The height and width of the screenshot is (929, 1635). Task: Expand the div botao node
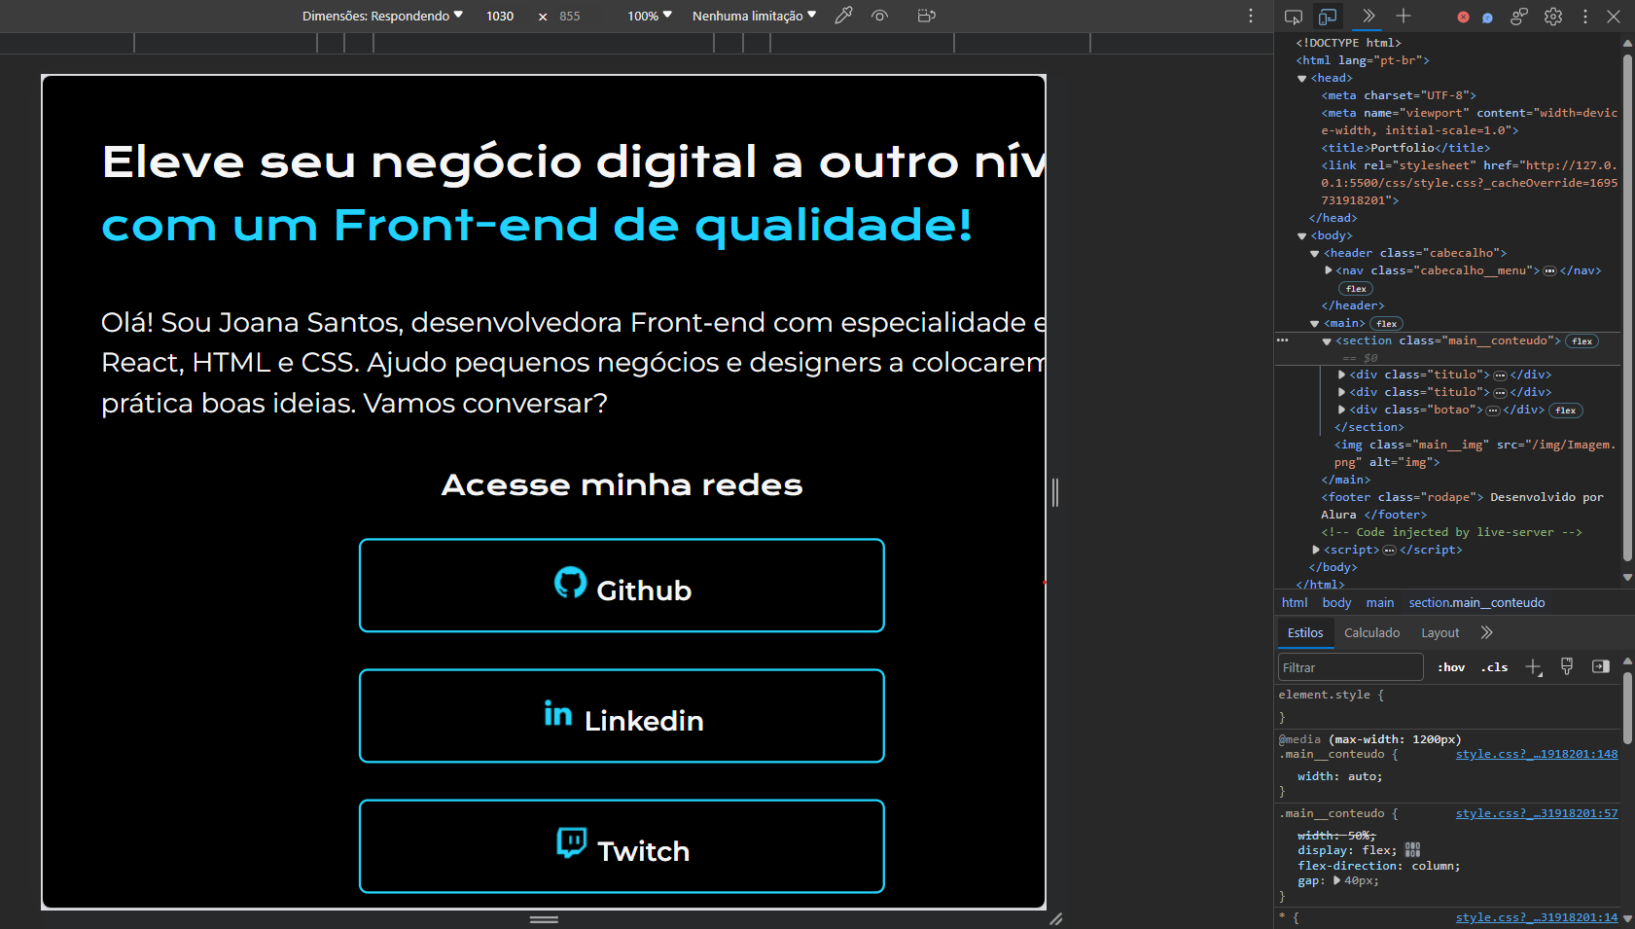[x=1342, y=410]
